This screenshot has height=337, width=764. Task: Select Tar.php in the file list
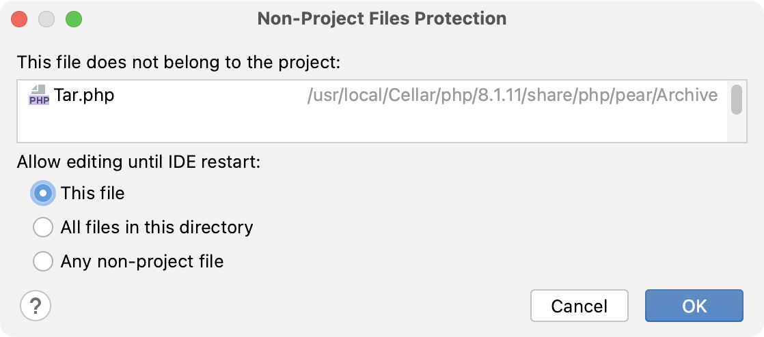[84, 96]
